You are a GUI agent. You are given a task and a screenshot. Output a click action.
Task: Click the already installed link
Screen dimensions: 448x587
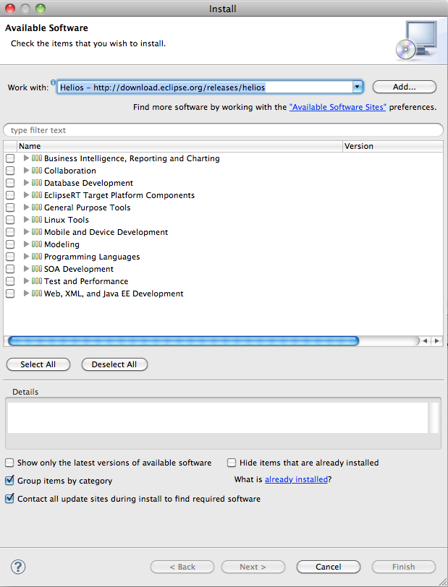click(x=296, y=479)
